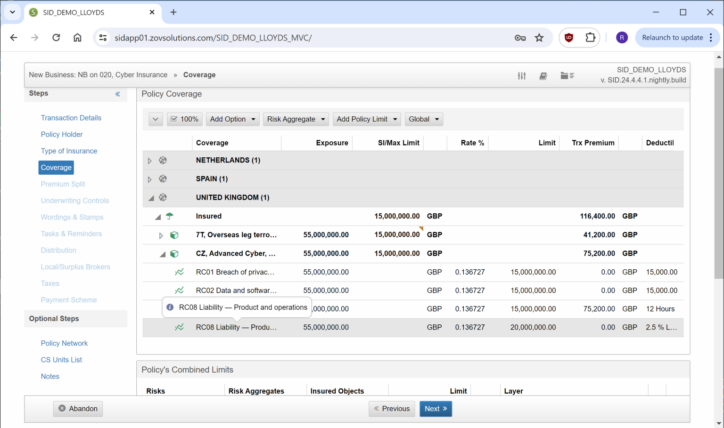The width and height of the screenshot is (724, 428).
Task: Open the book icon in header
Action: [x=543, y=76]
